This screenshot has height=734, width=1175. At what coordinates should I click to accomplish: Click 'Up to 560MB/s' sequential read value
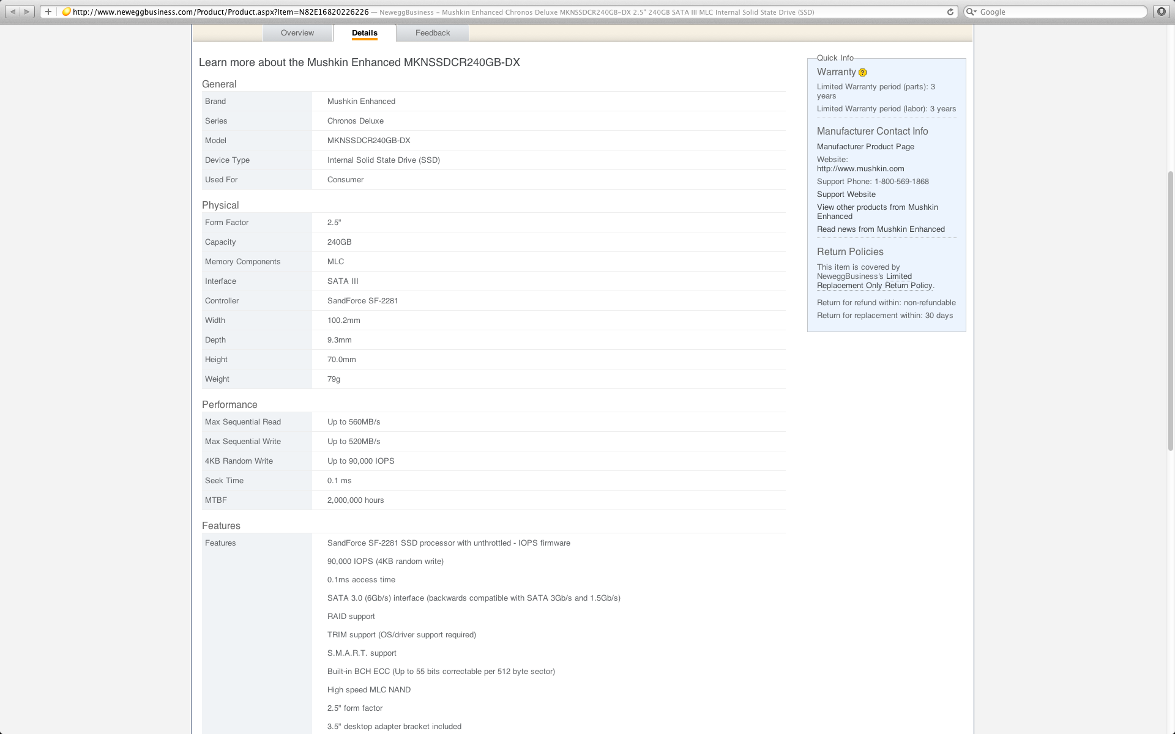coord(354,422)
